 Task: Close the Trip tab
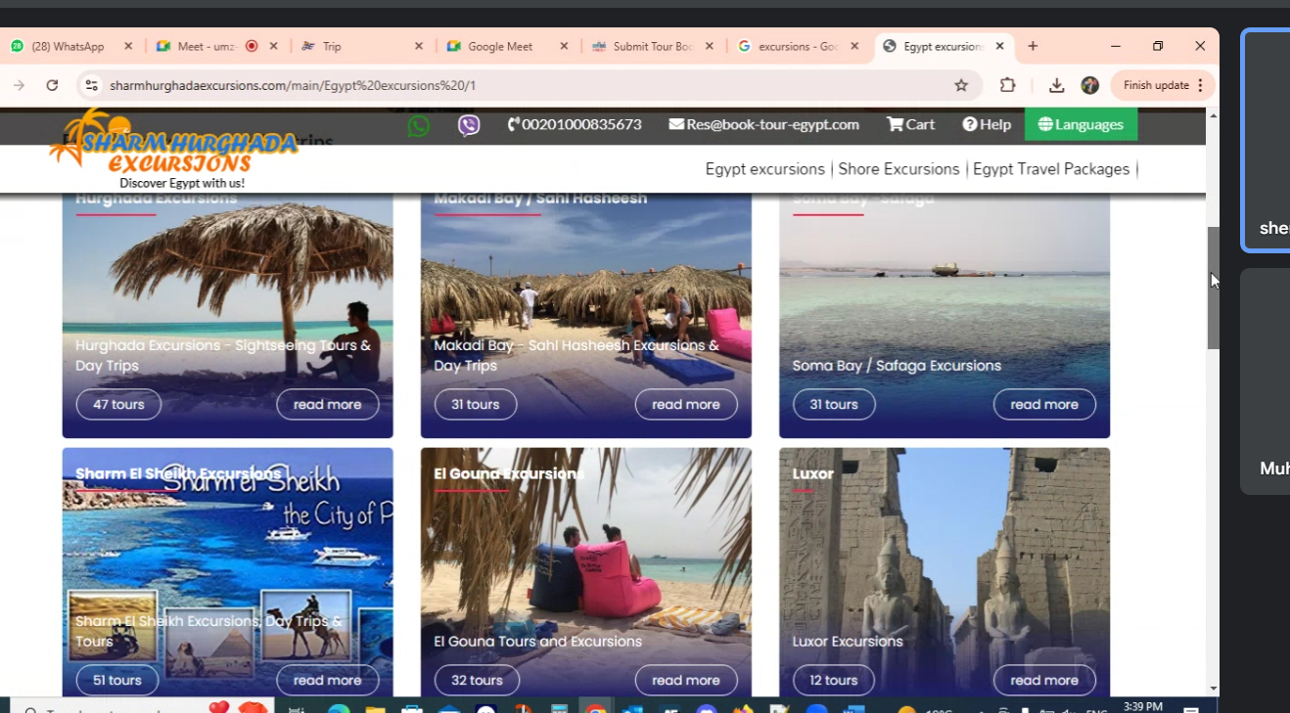(419, 46)
